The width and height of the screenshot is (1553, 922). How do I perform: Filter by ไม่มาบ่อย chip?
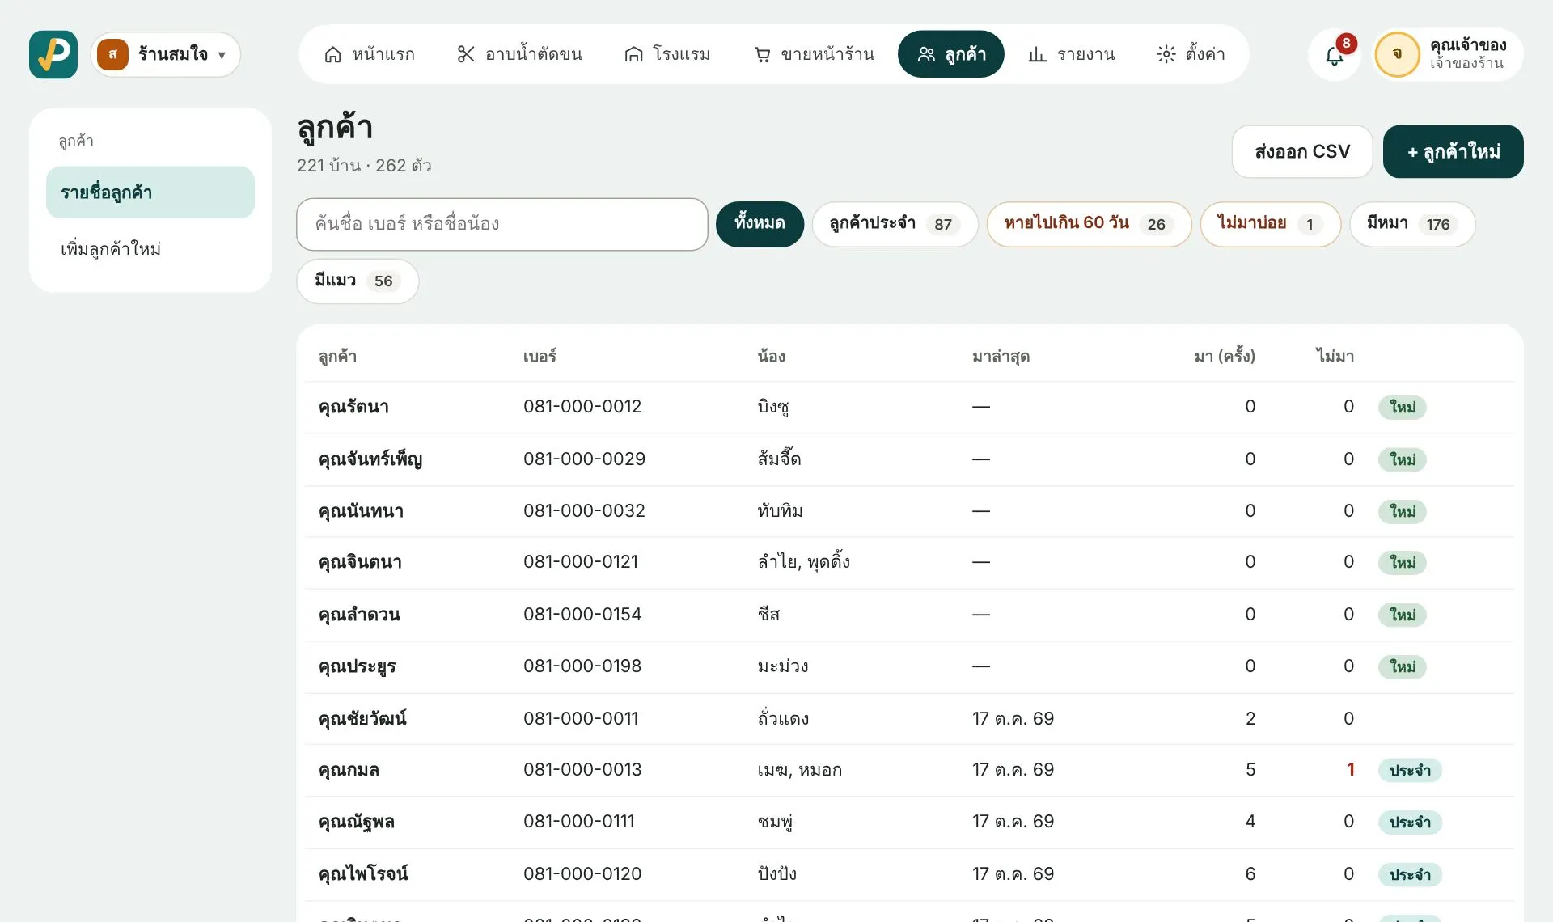click(1270, 224)
